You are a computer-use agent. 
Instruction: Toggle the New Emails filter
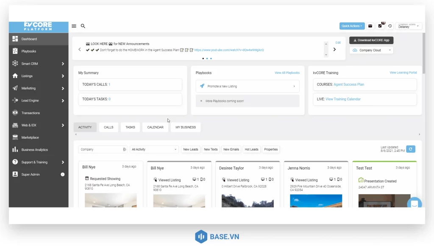click(231, 149)
